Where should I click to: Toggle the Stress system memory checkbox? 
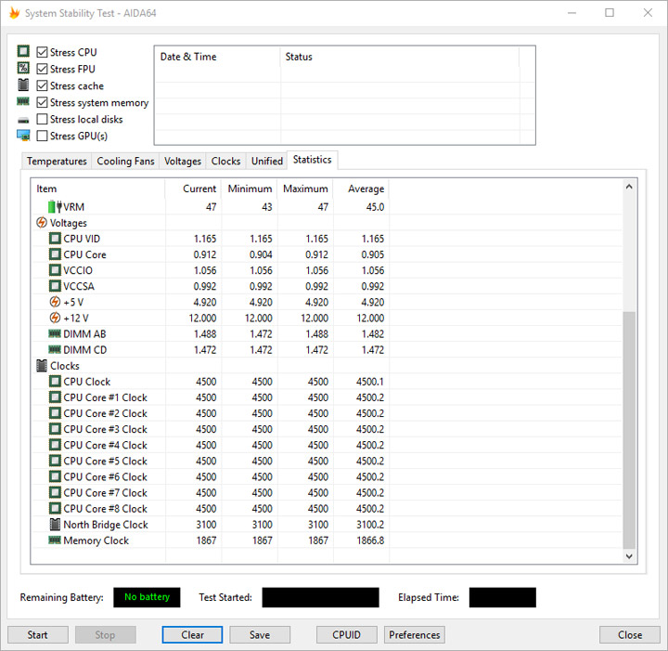42,102
